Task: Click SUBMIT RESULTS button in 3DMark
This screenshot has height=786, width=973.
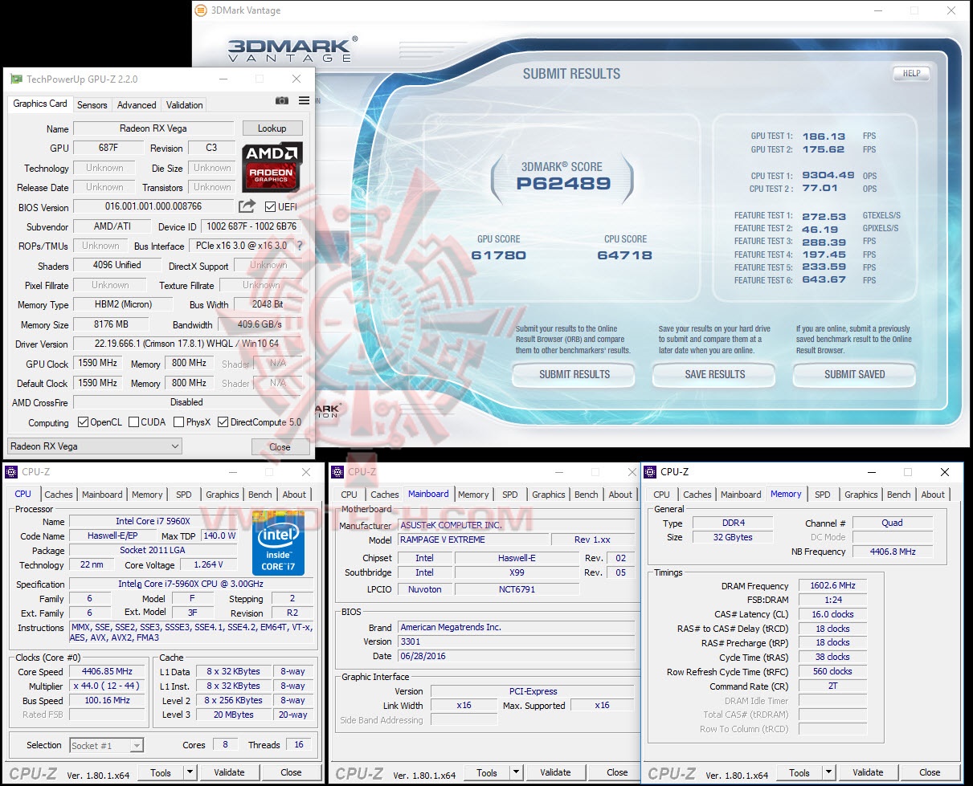Action: (574, 374)
